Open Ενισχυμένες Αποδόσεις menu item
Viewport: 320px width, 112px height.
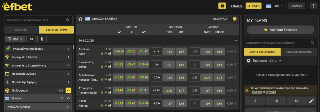coord(38,49)
